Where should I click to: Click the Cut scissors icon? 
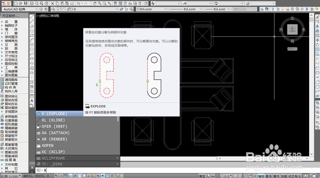[52, 3]
